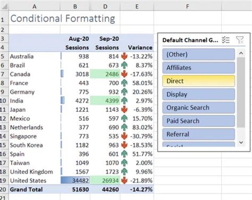Select column B header
This screenshot has width=252, height=200.
(75, 7)
